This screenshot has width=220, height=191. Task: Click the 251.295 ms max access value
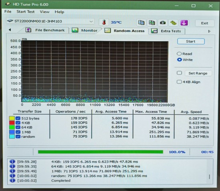pos(160,132)
